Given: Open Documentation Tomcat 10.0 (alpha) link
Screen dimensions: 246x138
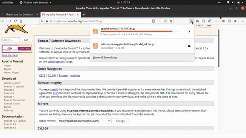Looking at the screenshot, I should point(15,121).
